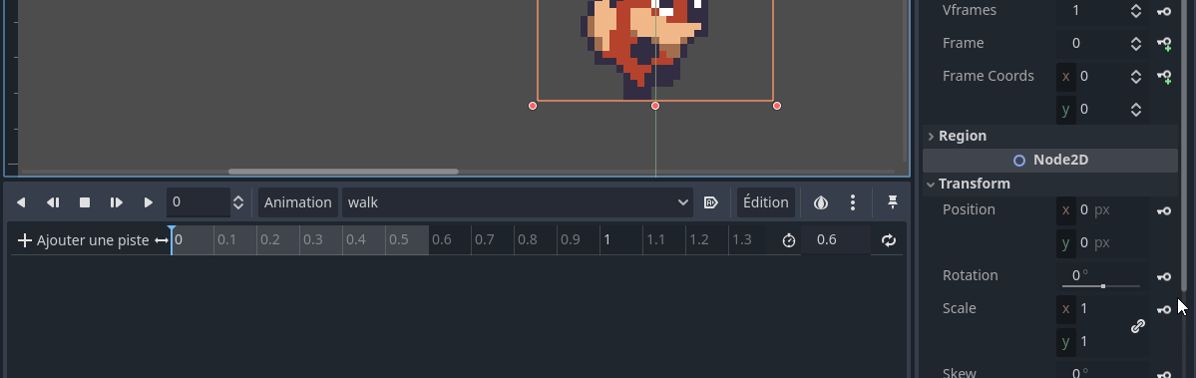The height and width of the screenshot is (378, 1196).
Task: Click the blue playhead cursor at 0
Action: [172, 239]
